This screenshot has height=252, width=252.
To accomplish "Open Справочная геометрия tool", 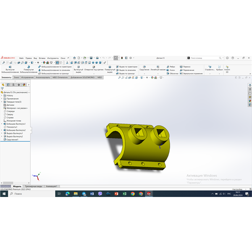I will (x=210, y=68).
